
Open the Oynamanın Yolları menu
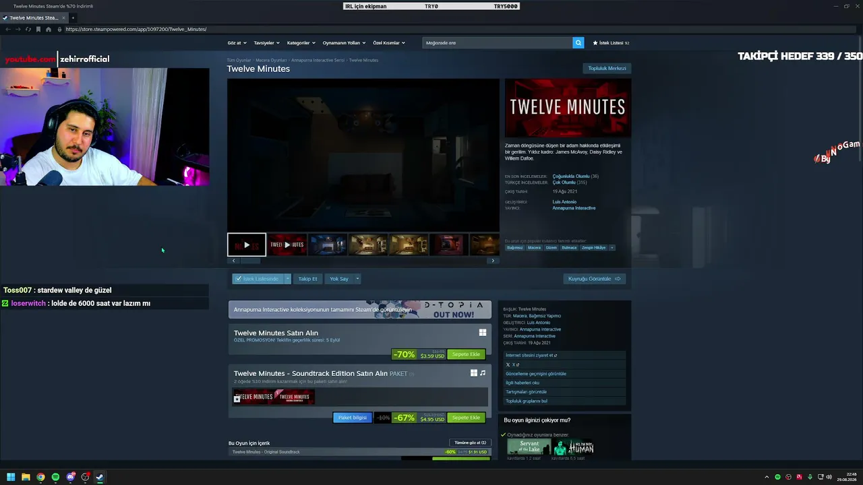point(344,42)
